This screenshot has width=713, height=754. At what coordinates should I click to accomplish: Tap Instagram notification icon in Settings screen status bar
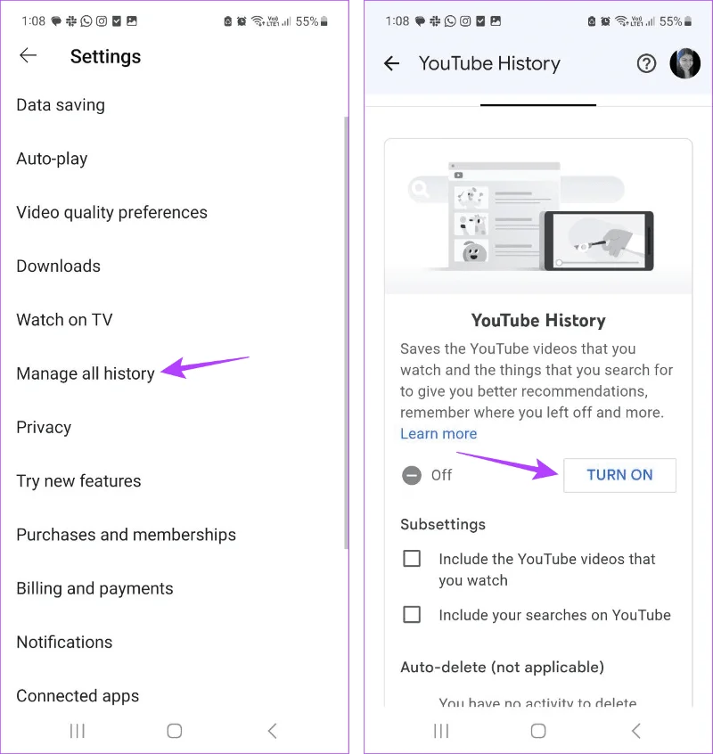[102, 21]
